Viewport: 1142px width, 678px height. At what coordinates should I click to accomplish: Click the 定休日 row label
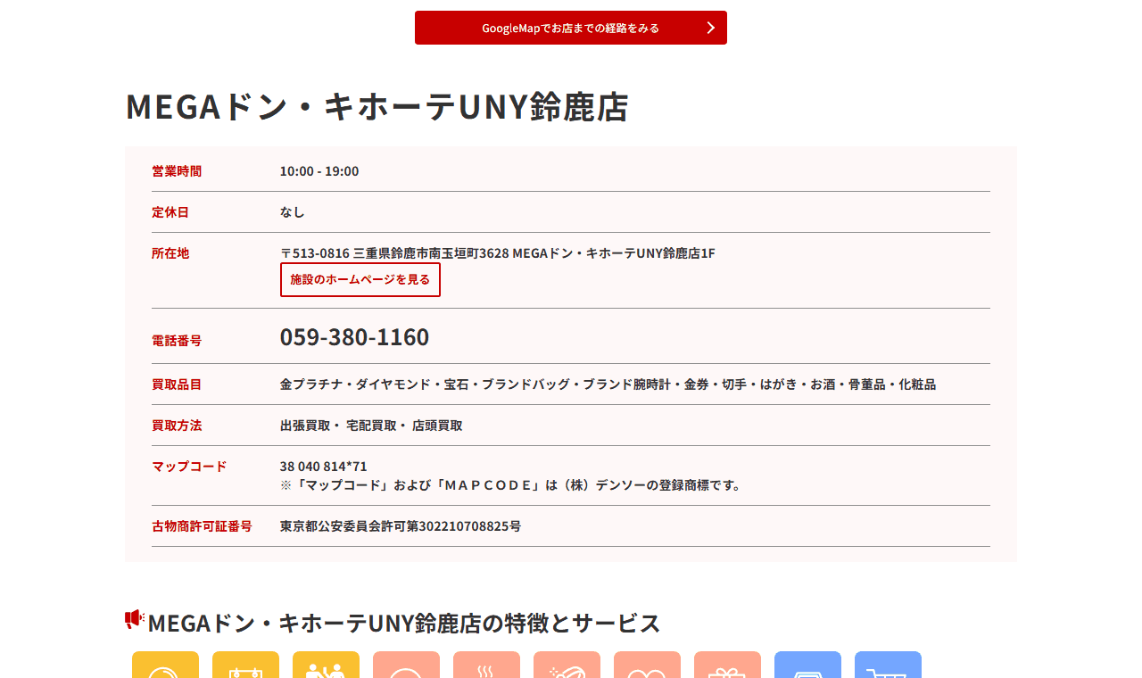[x=170, y=212]
